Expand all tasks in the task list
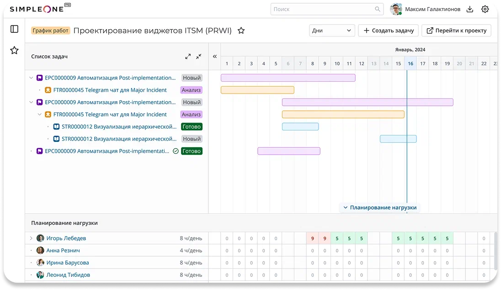 188,56
